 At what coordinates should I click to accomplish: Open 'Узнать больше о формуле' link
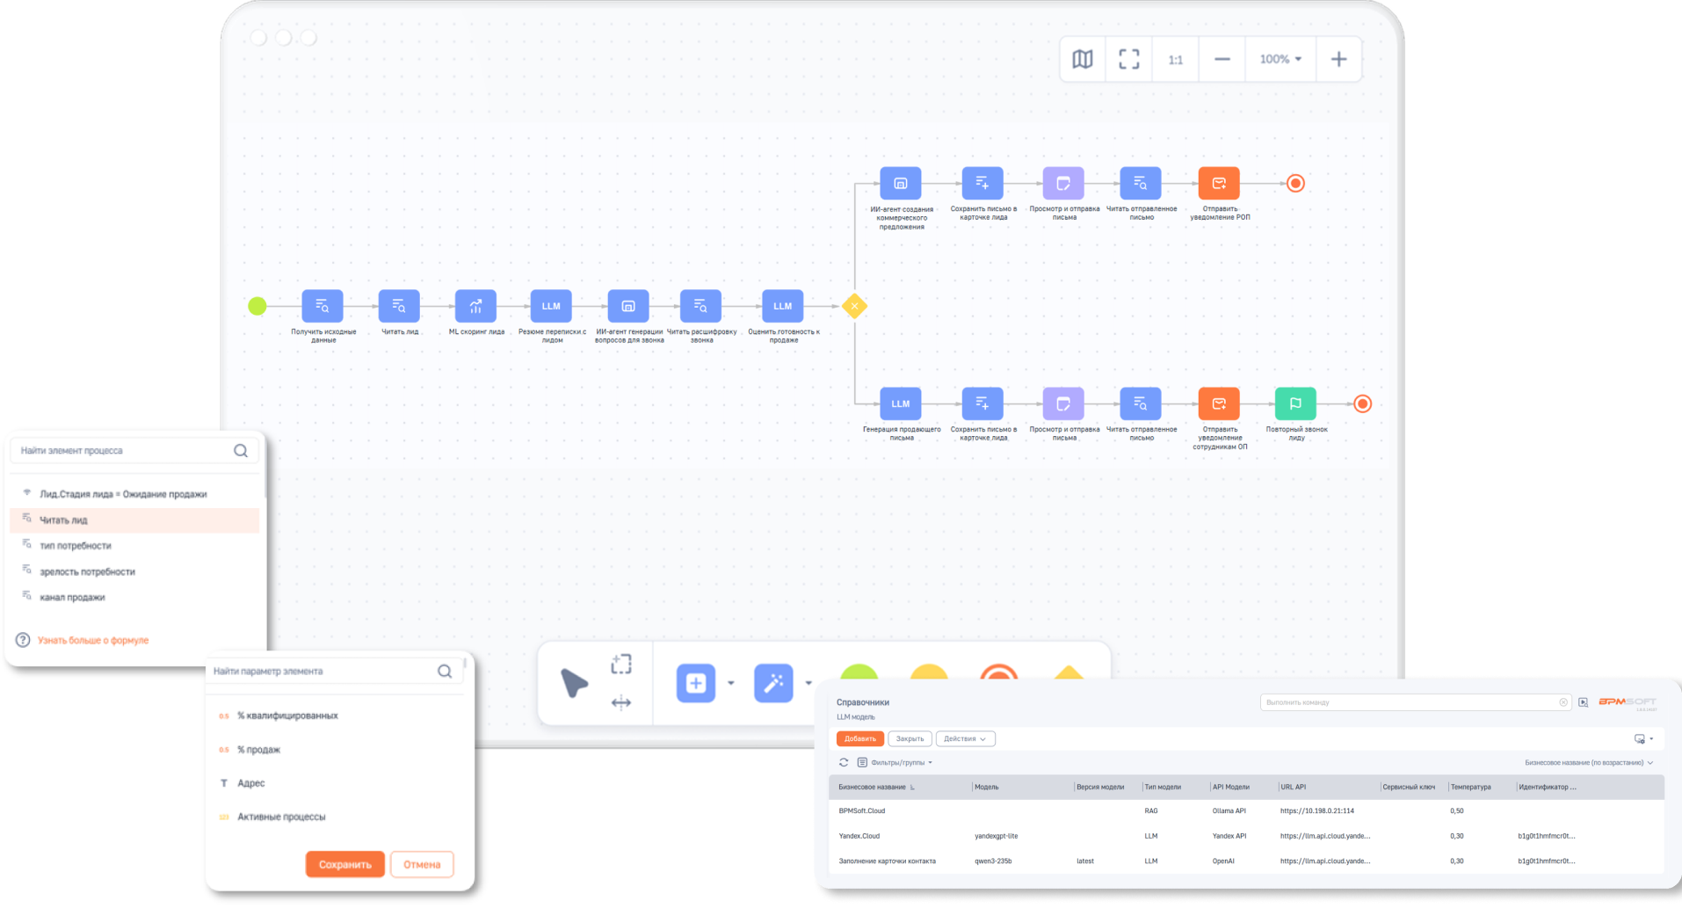[93, 641]
